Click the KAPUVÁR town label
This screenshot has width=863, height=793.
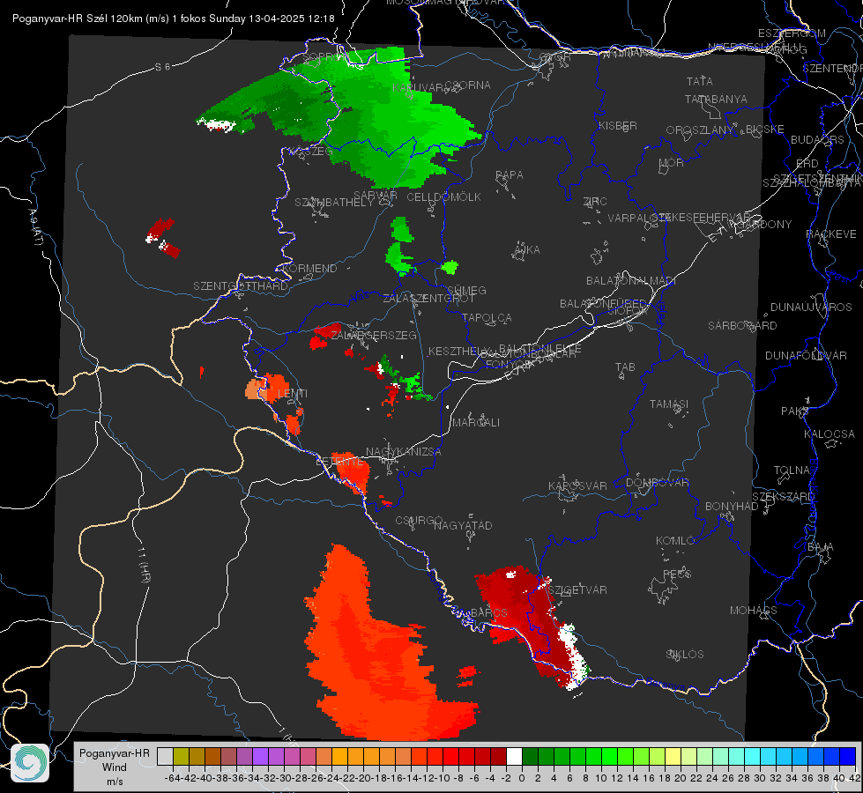point(419,88)
